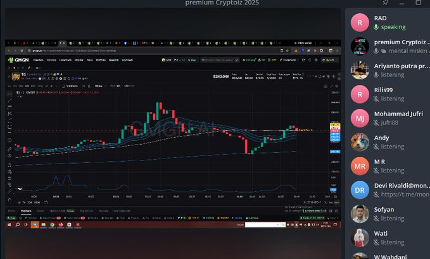This screenshot has height=259, width=430.
Task: Select the measure ruler chart tool
Action: 9,149
